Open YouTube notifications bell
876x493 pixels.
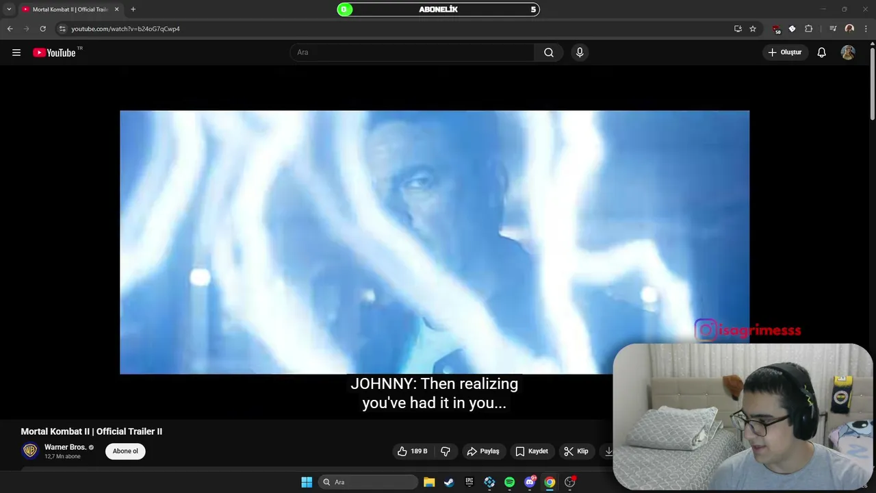[822, 53]
